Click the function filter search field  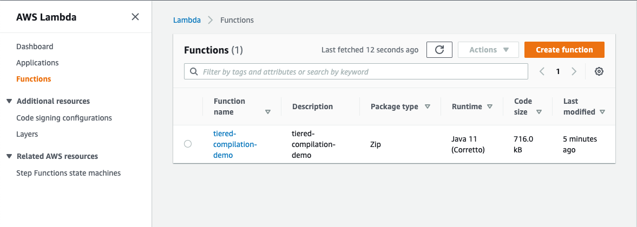tap(356, 71)
